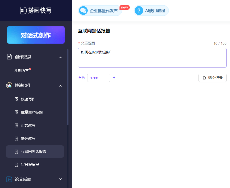Click the question mark icon before AI使用教程
The image size is (230, 188).
139,11
